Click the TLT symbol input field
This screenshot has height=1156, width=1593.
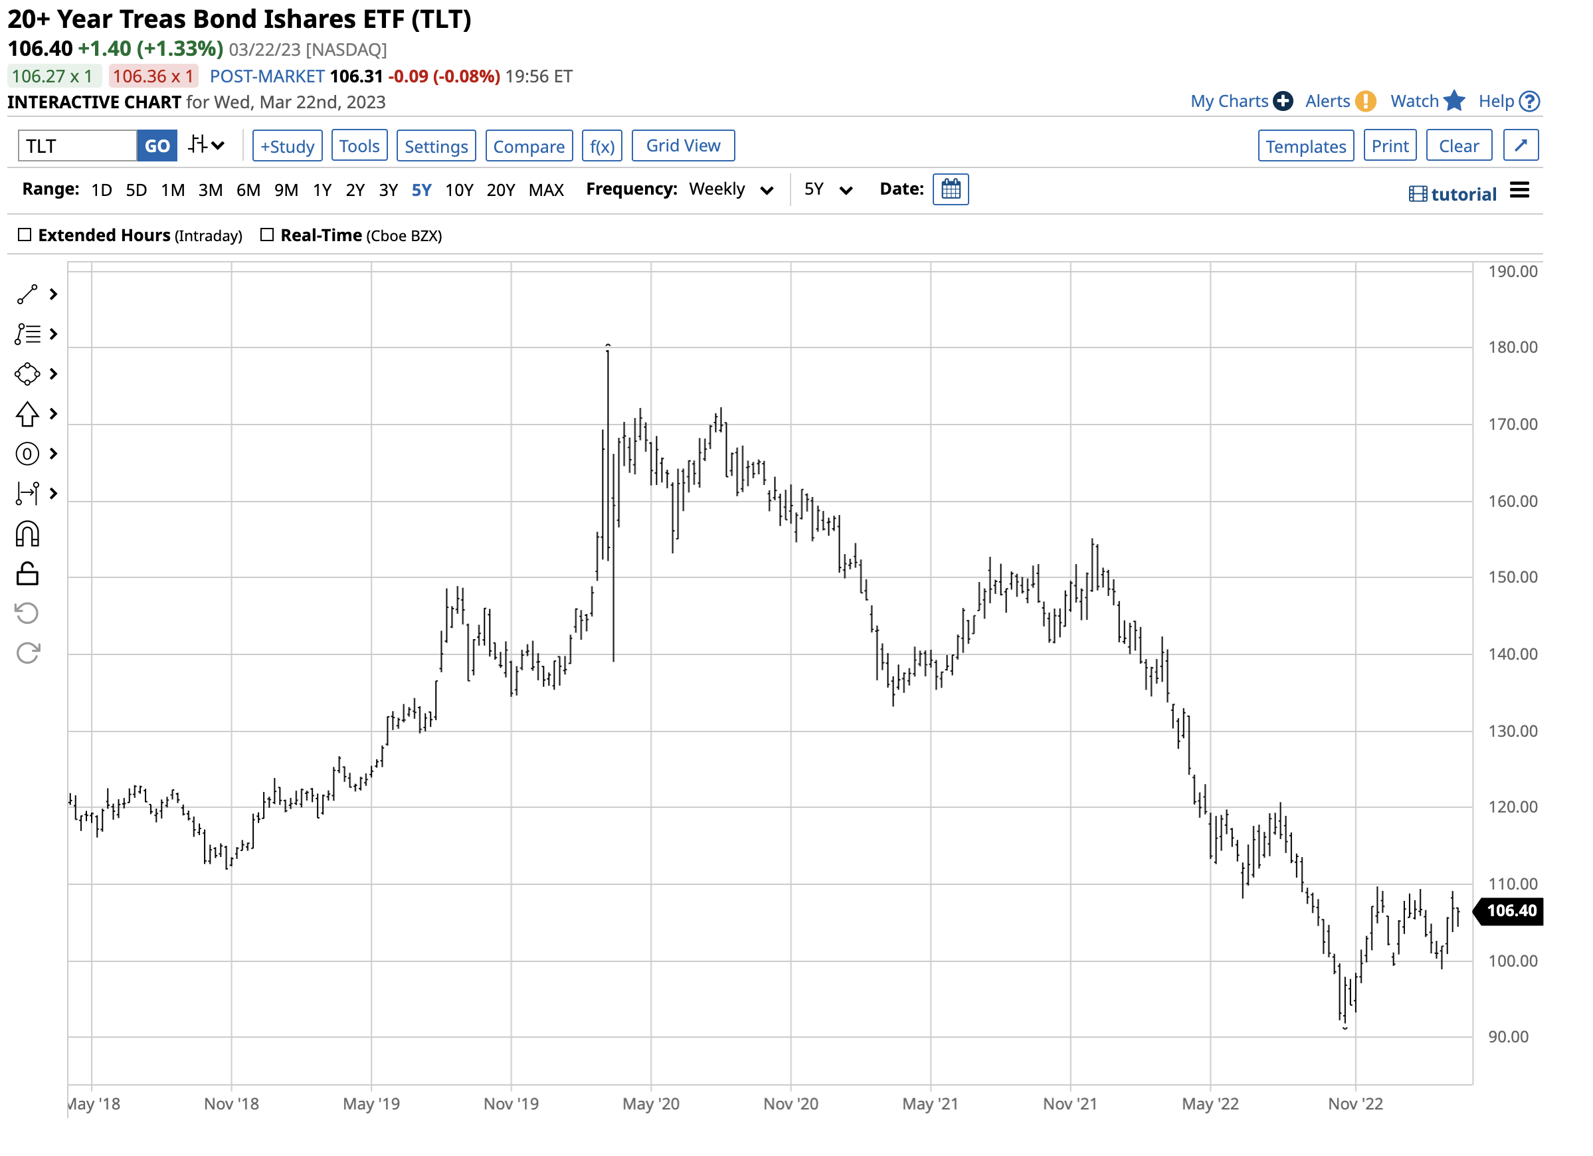click(x=77, y=146)
